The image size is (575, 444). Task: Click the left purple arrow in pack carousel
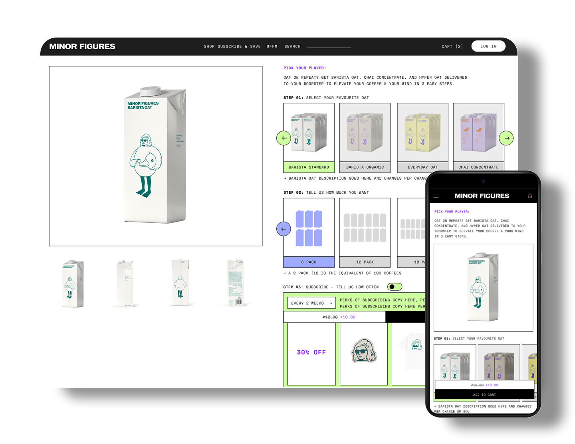click(284, 229)
